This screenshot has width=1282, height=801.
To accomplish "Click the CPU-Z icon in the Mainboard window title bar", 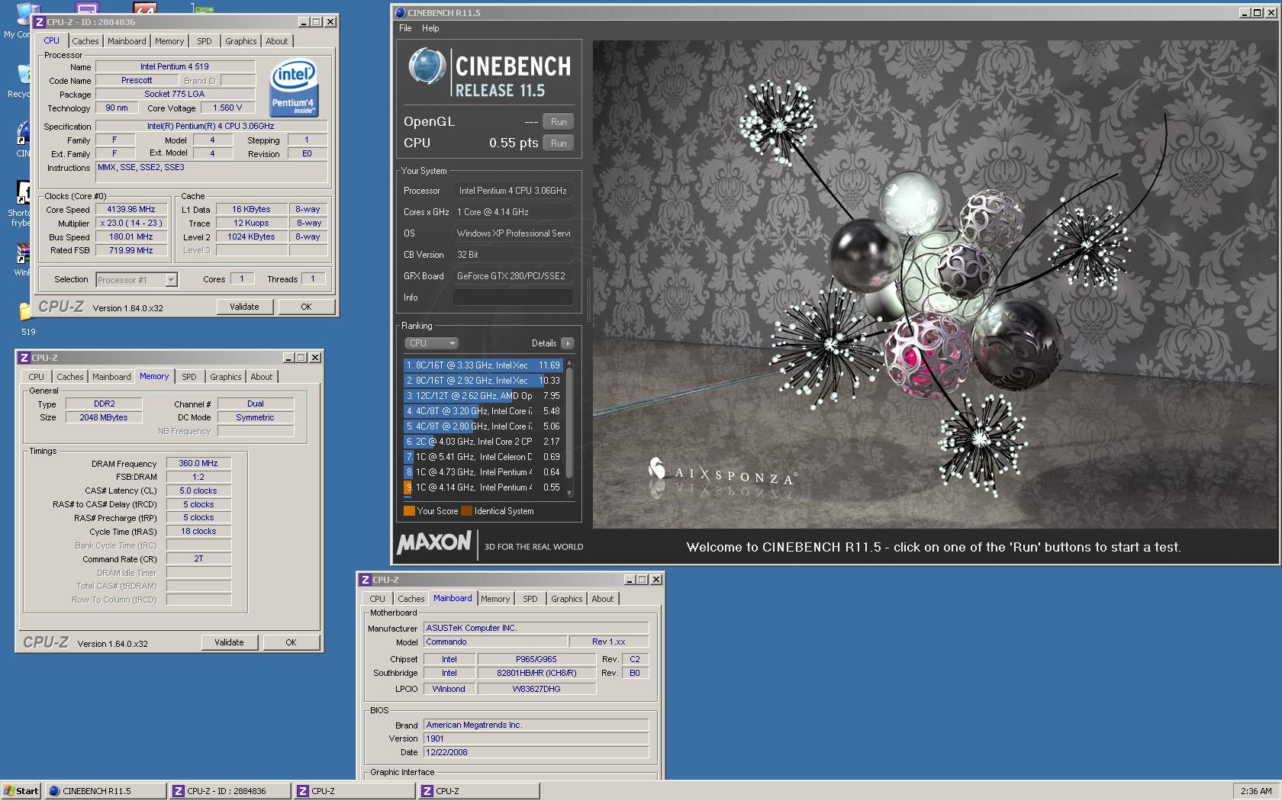I will [x=366, y=580].
